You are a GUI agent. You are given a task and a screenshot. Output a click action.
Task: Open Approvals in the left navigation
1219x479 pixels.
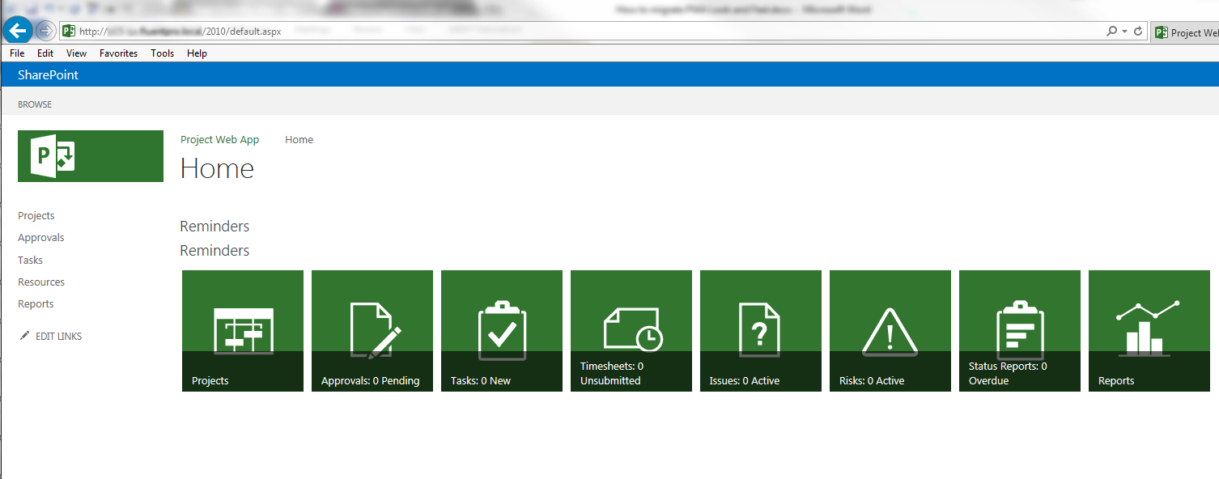pyautogui.click(x=41, y=238)
